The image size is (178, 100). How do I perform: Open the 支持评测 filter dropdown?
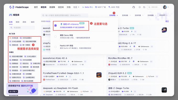[139, 15]
